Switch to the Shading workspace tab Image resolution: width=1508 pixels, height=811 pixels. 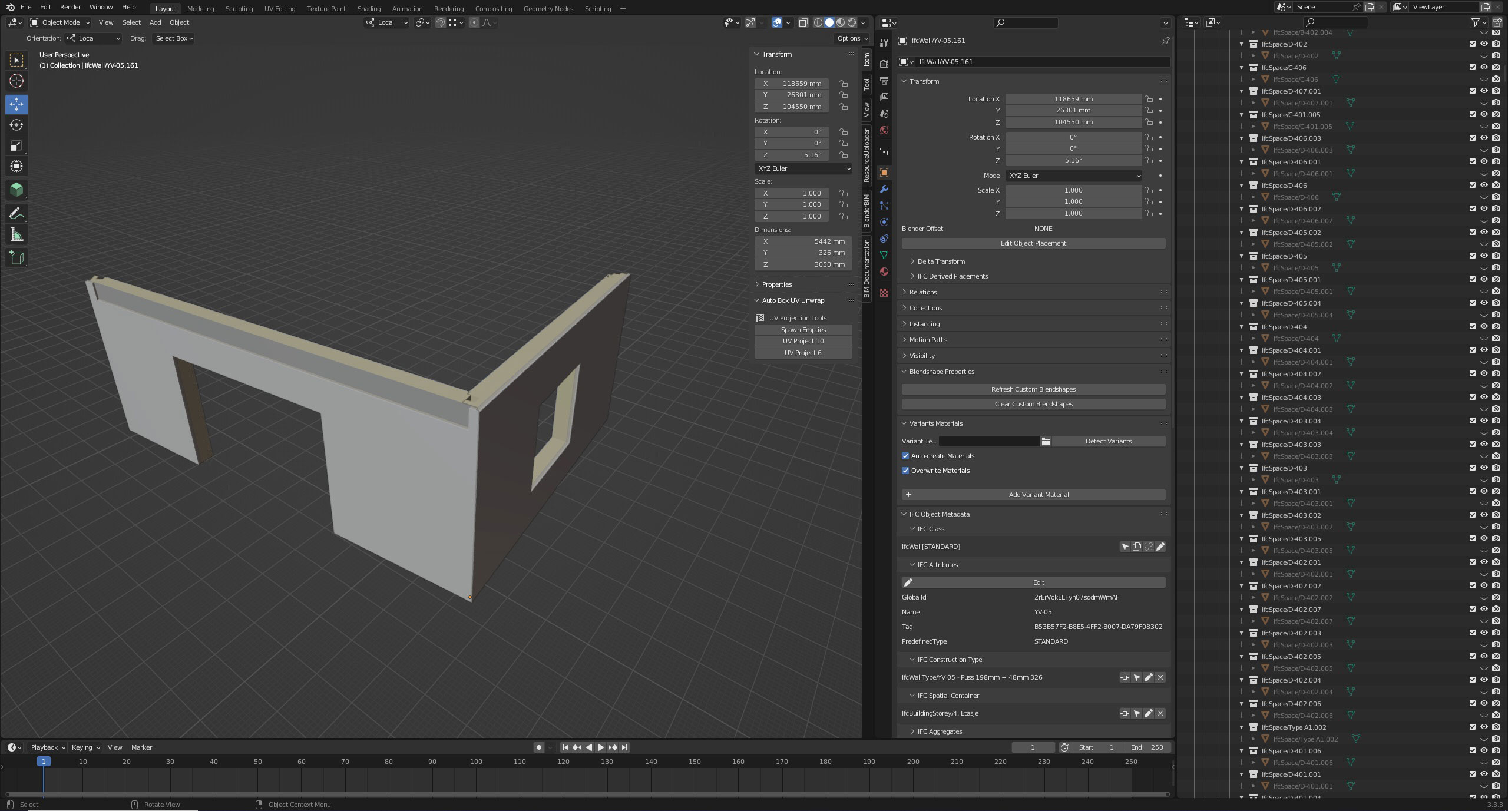pyautogui.click(x=369, y=9)
